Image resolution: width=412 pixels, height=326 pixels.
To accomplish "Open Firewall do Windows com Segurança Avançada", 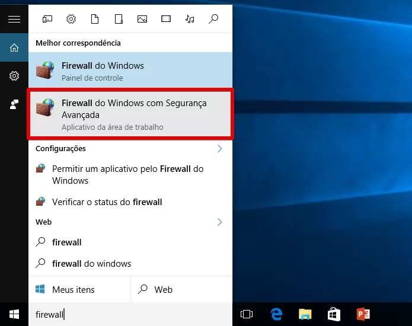I will click(x=130, y=114).
